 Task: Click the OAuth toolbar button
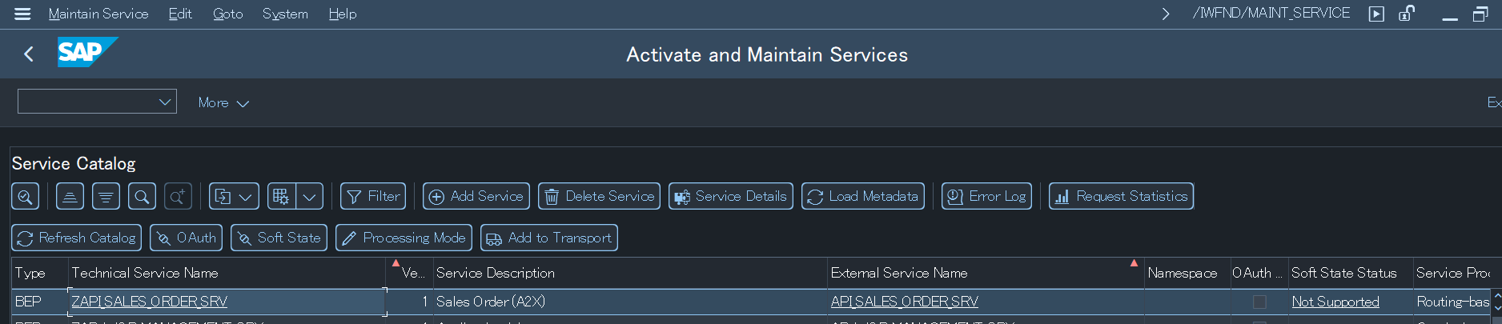click(186, 238)
